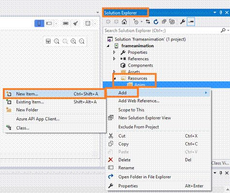Toggle the Preview Selected Items button
The height and width of the screenshot is (193, 230).
(x=191, y=22)
